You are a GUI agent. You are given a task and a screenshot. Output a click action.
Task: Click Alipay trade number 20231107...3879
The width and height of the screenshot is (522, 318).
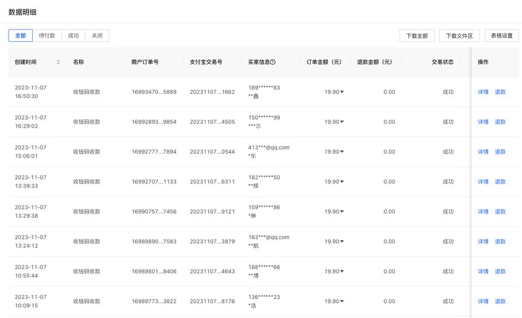[x=213, y=241]
